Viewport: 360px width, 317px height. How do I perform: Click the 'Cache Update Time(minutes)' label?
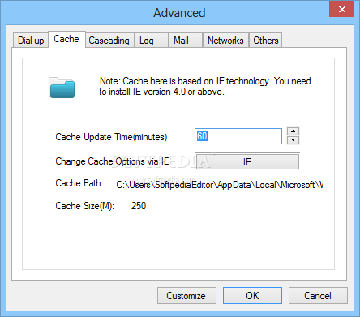pyautogui.click(x=111, y=137)
